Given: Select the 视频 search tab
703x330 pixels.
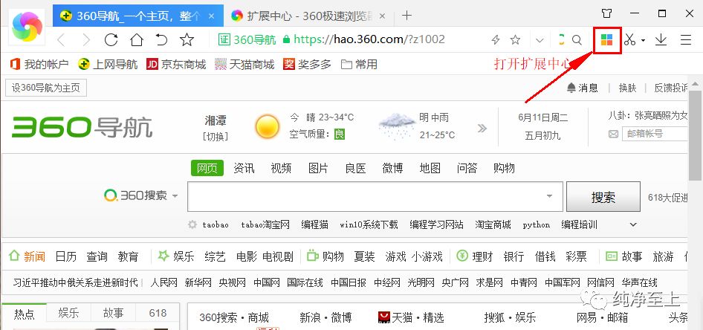Looking at the screenshot, I should [x=281, y=168].
